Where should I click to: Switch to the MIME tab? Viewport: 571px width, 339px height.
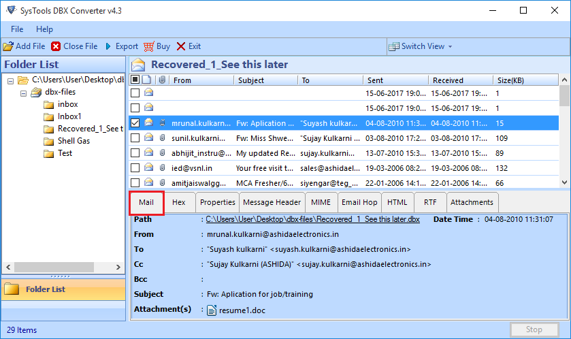tap(321, 202)
